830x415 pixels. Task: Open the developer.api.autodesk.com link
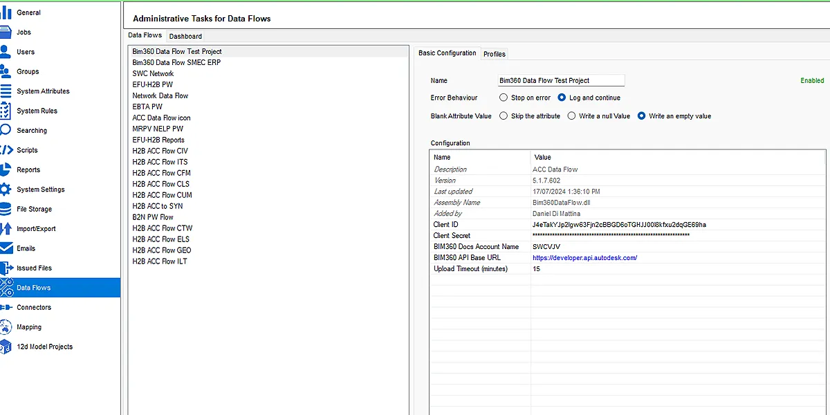(x=584, y=258)
